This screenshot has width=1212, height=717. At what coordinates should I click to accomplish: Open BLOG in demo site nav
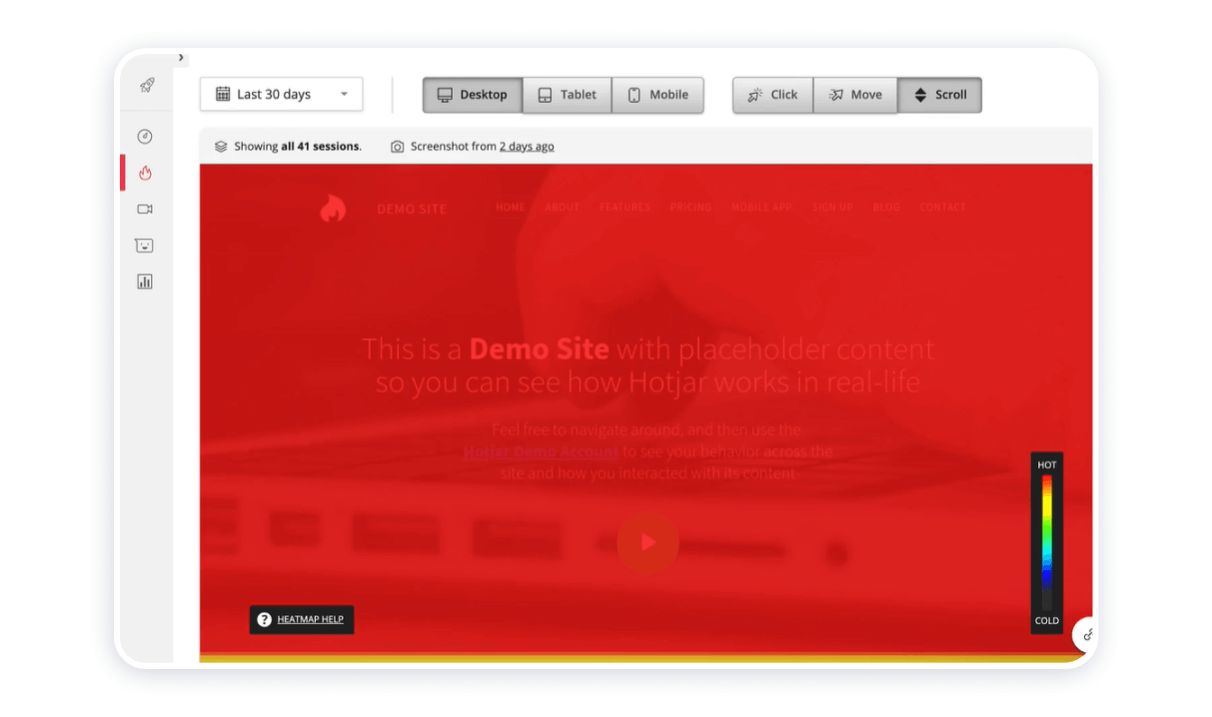pos(886,208)
